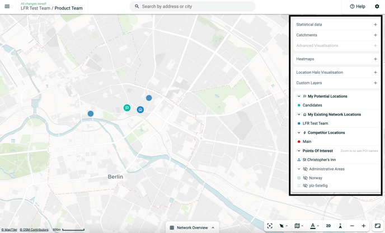Viewport: 385px width, 233px height.
Task: Click the Product Team breadcrumb
Action: point(68,8)
